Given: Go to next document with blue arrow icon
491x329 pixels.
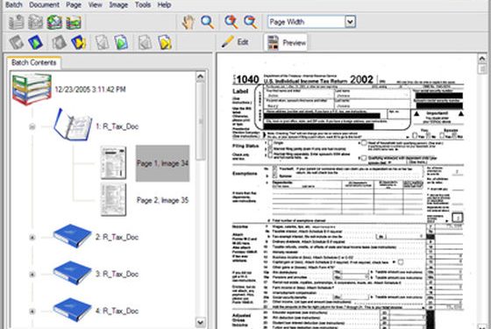Looking at the screenshot, I should [x=35, y=42].
